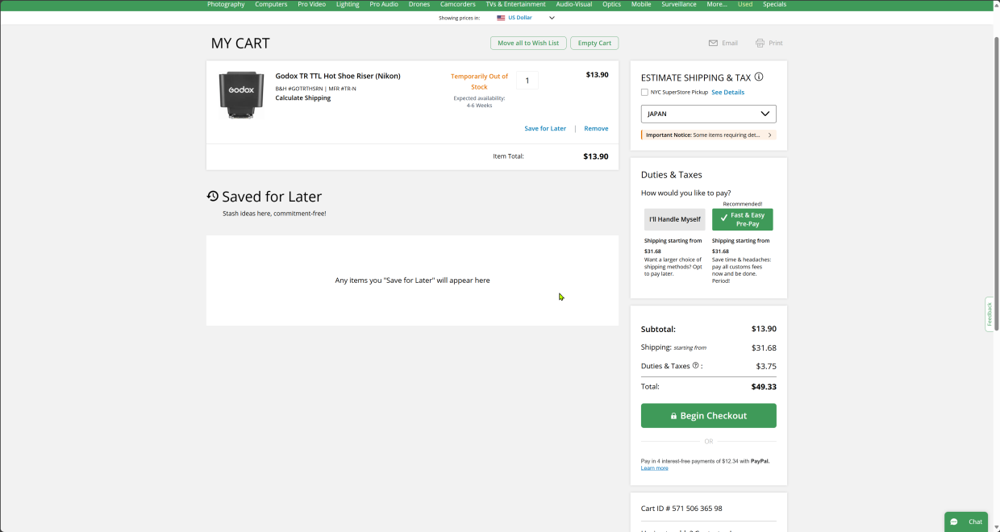
Task: Open the Optics menu
Action: (612, 5)
